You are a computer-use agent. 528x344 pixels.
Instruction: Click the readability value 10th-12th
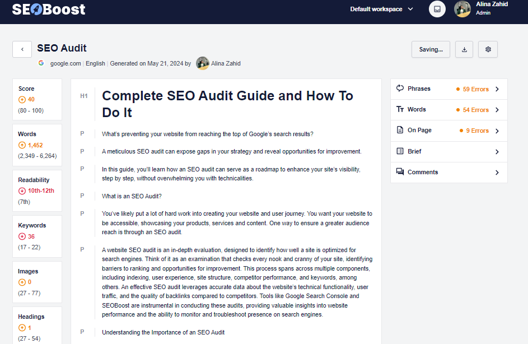click(41, 190)
